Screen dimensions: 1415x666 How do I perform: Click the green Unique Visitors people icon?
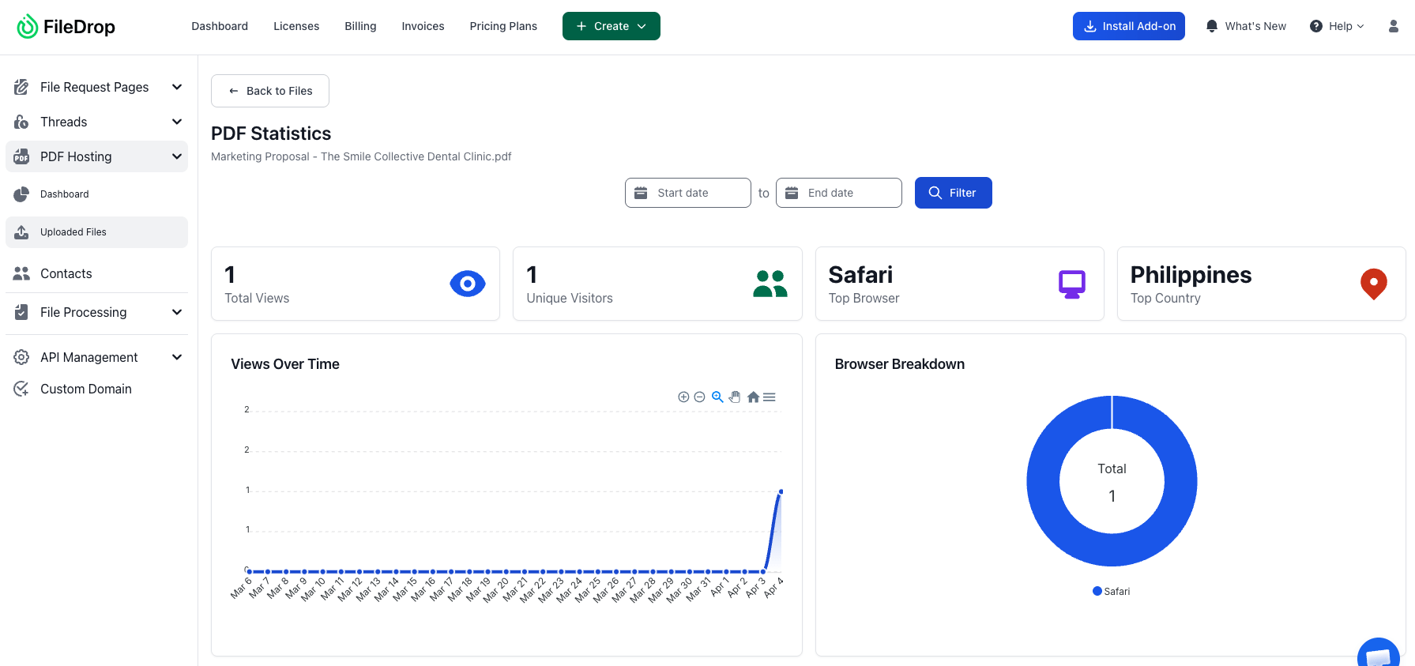click(770, 284)
